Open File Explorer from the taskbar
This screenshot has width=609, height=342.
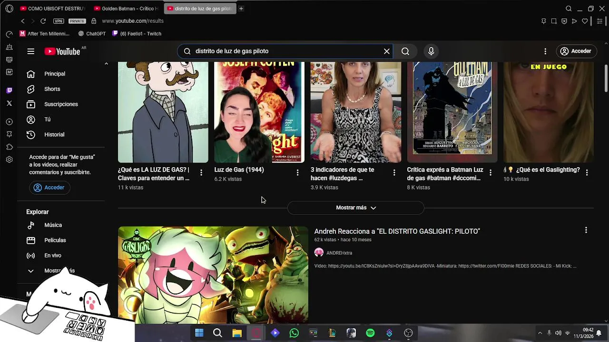pyautogui.click(x=237, y=333)
